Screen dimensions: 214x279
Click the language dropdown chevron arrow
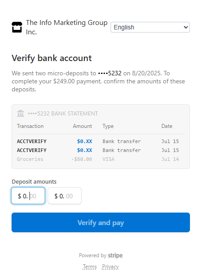[x=186, y=27]
